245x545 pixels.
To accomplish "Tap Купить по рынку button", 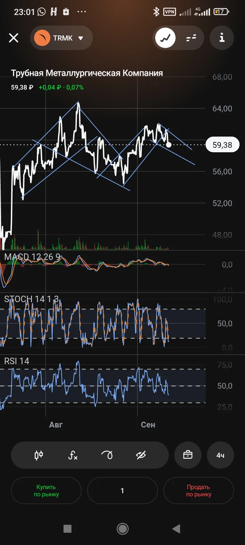I will 46,490.
